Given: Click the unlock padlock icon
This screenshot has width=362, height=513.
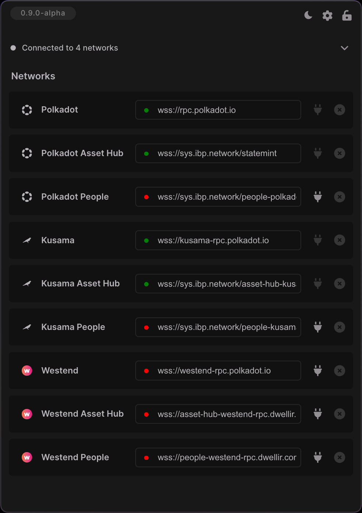Looking at the screenshot, I should (x=347, y=16).
